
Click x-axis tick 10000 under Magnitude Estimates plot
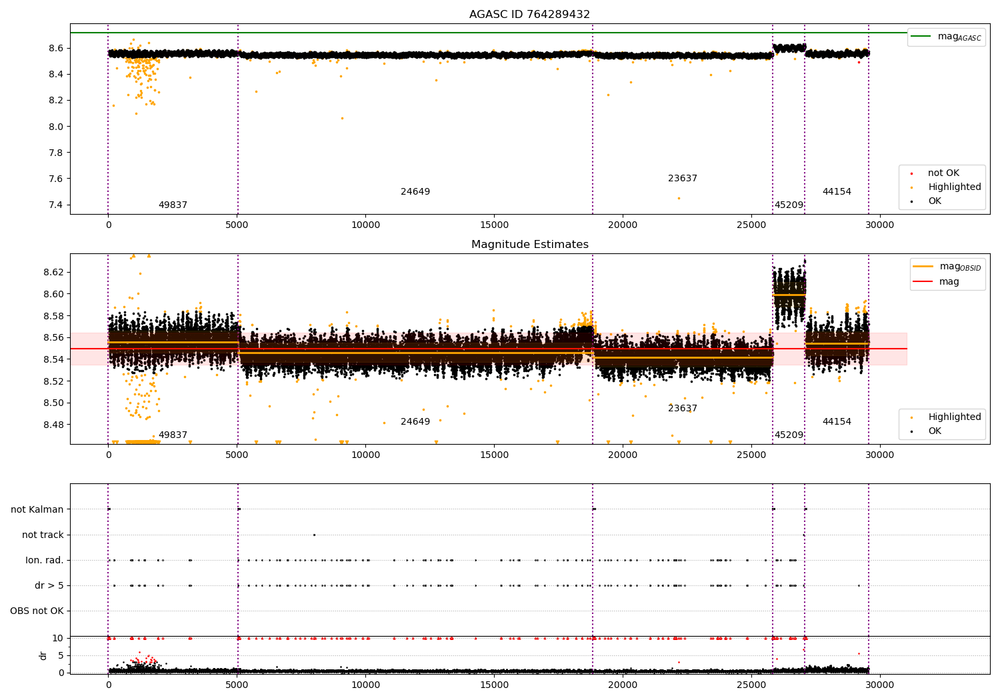[365, 455]
